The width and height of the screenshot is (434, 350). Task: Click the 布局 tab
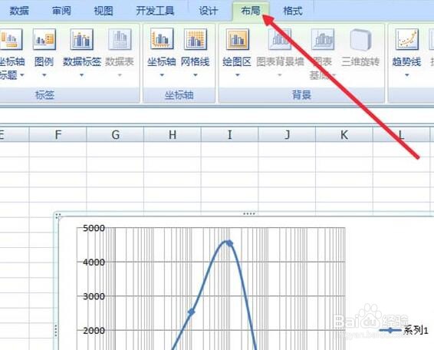[x=251, y=11]
